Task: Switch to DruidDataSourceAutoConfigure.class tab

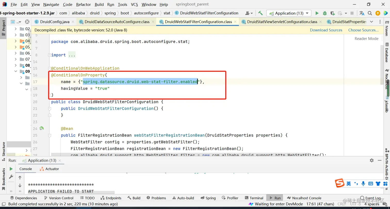Action: click(x=117, y=22)
